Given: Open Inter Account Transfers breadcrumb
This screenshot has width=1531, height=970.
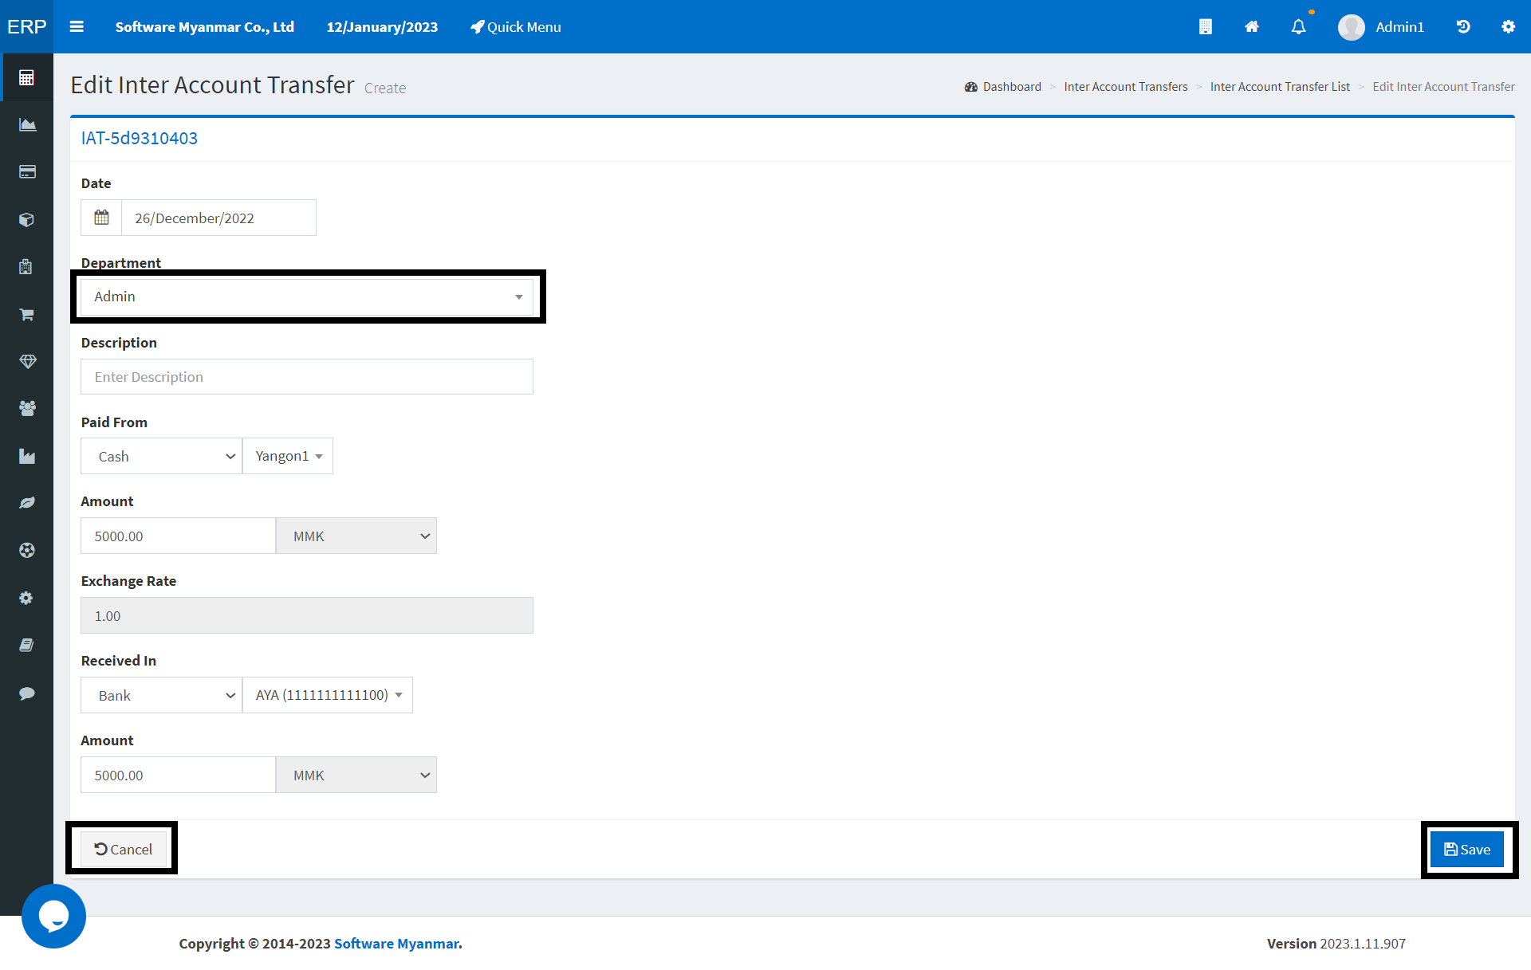Looking at the screenshot, I should [x=1126, y=86].
